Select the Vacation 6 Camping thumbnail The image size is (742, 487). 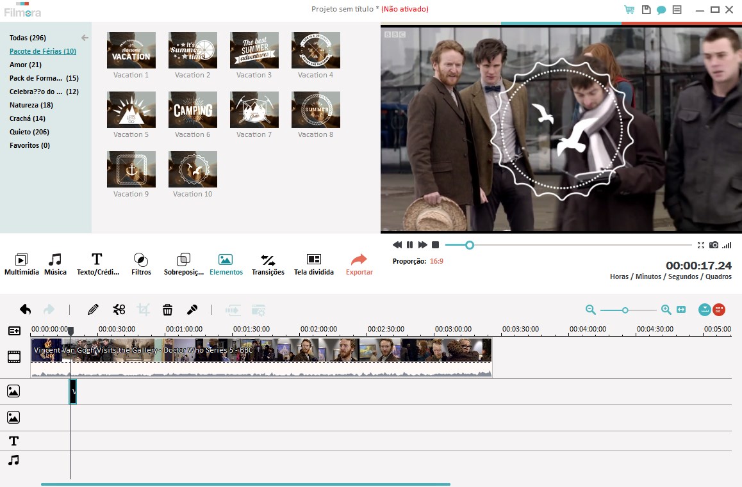coord(193,109)
